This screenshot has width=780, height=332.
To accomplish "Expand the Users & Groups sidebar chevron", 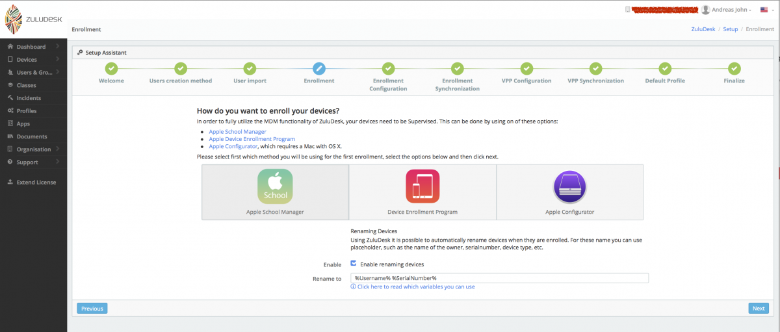I will click(57, 72).
